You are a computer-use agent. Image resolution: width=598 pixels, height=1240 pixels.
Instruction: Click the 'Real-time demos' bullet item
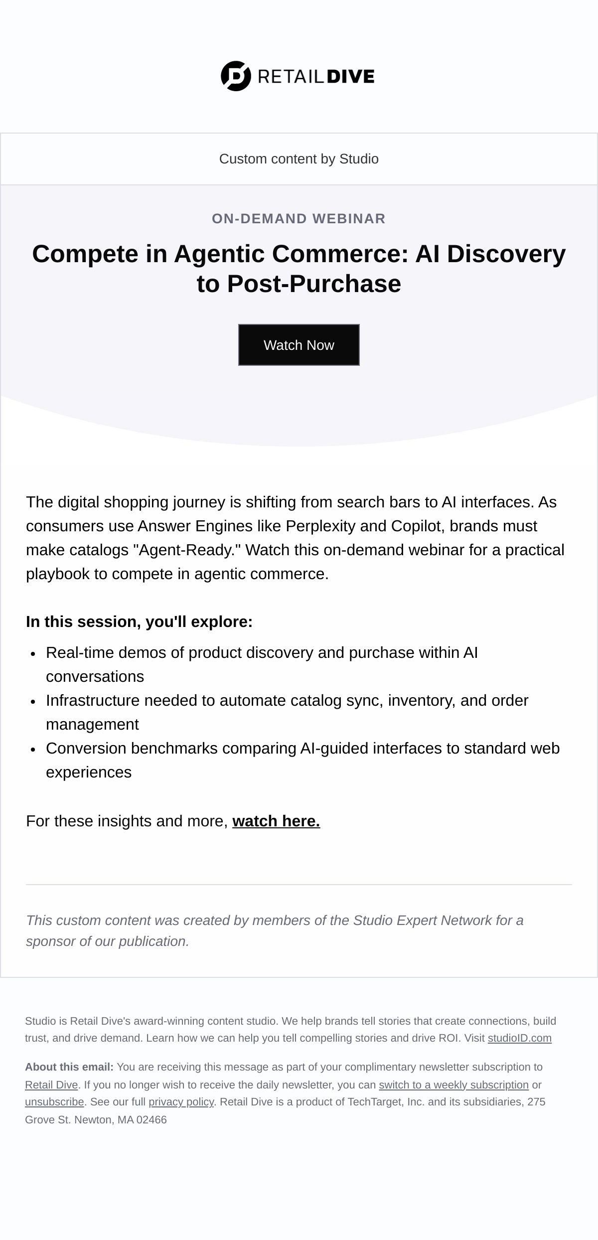click(x=262, y=664)
